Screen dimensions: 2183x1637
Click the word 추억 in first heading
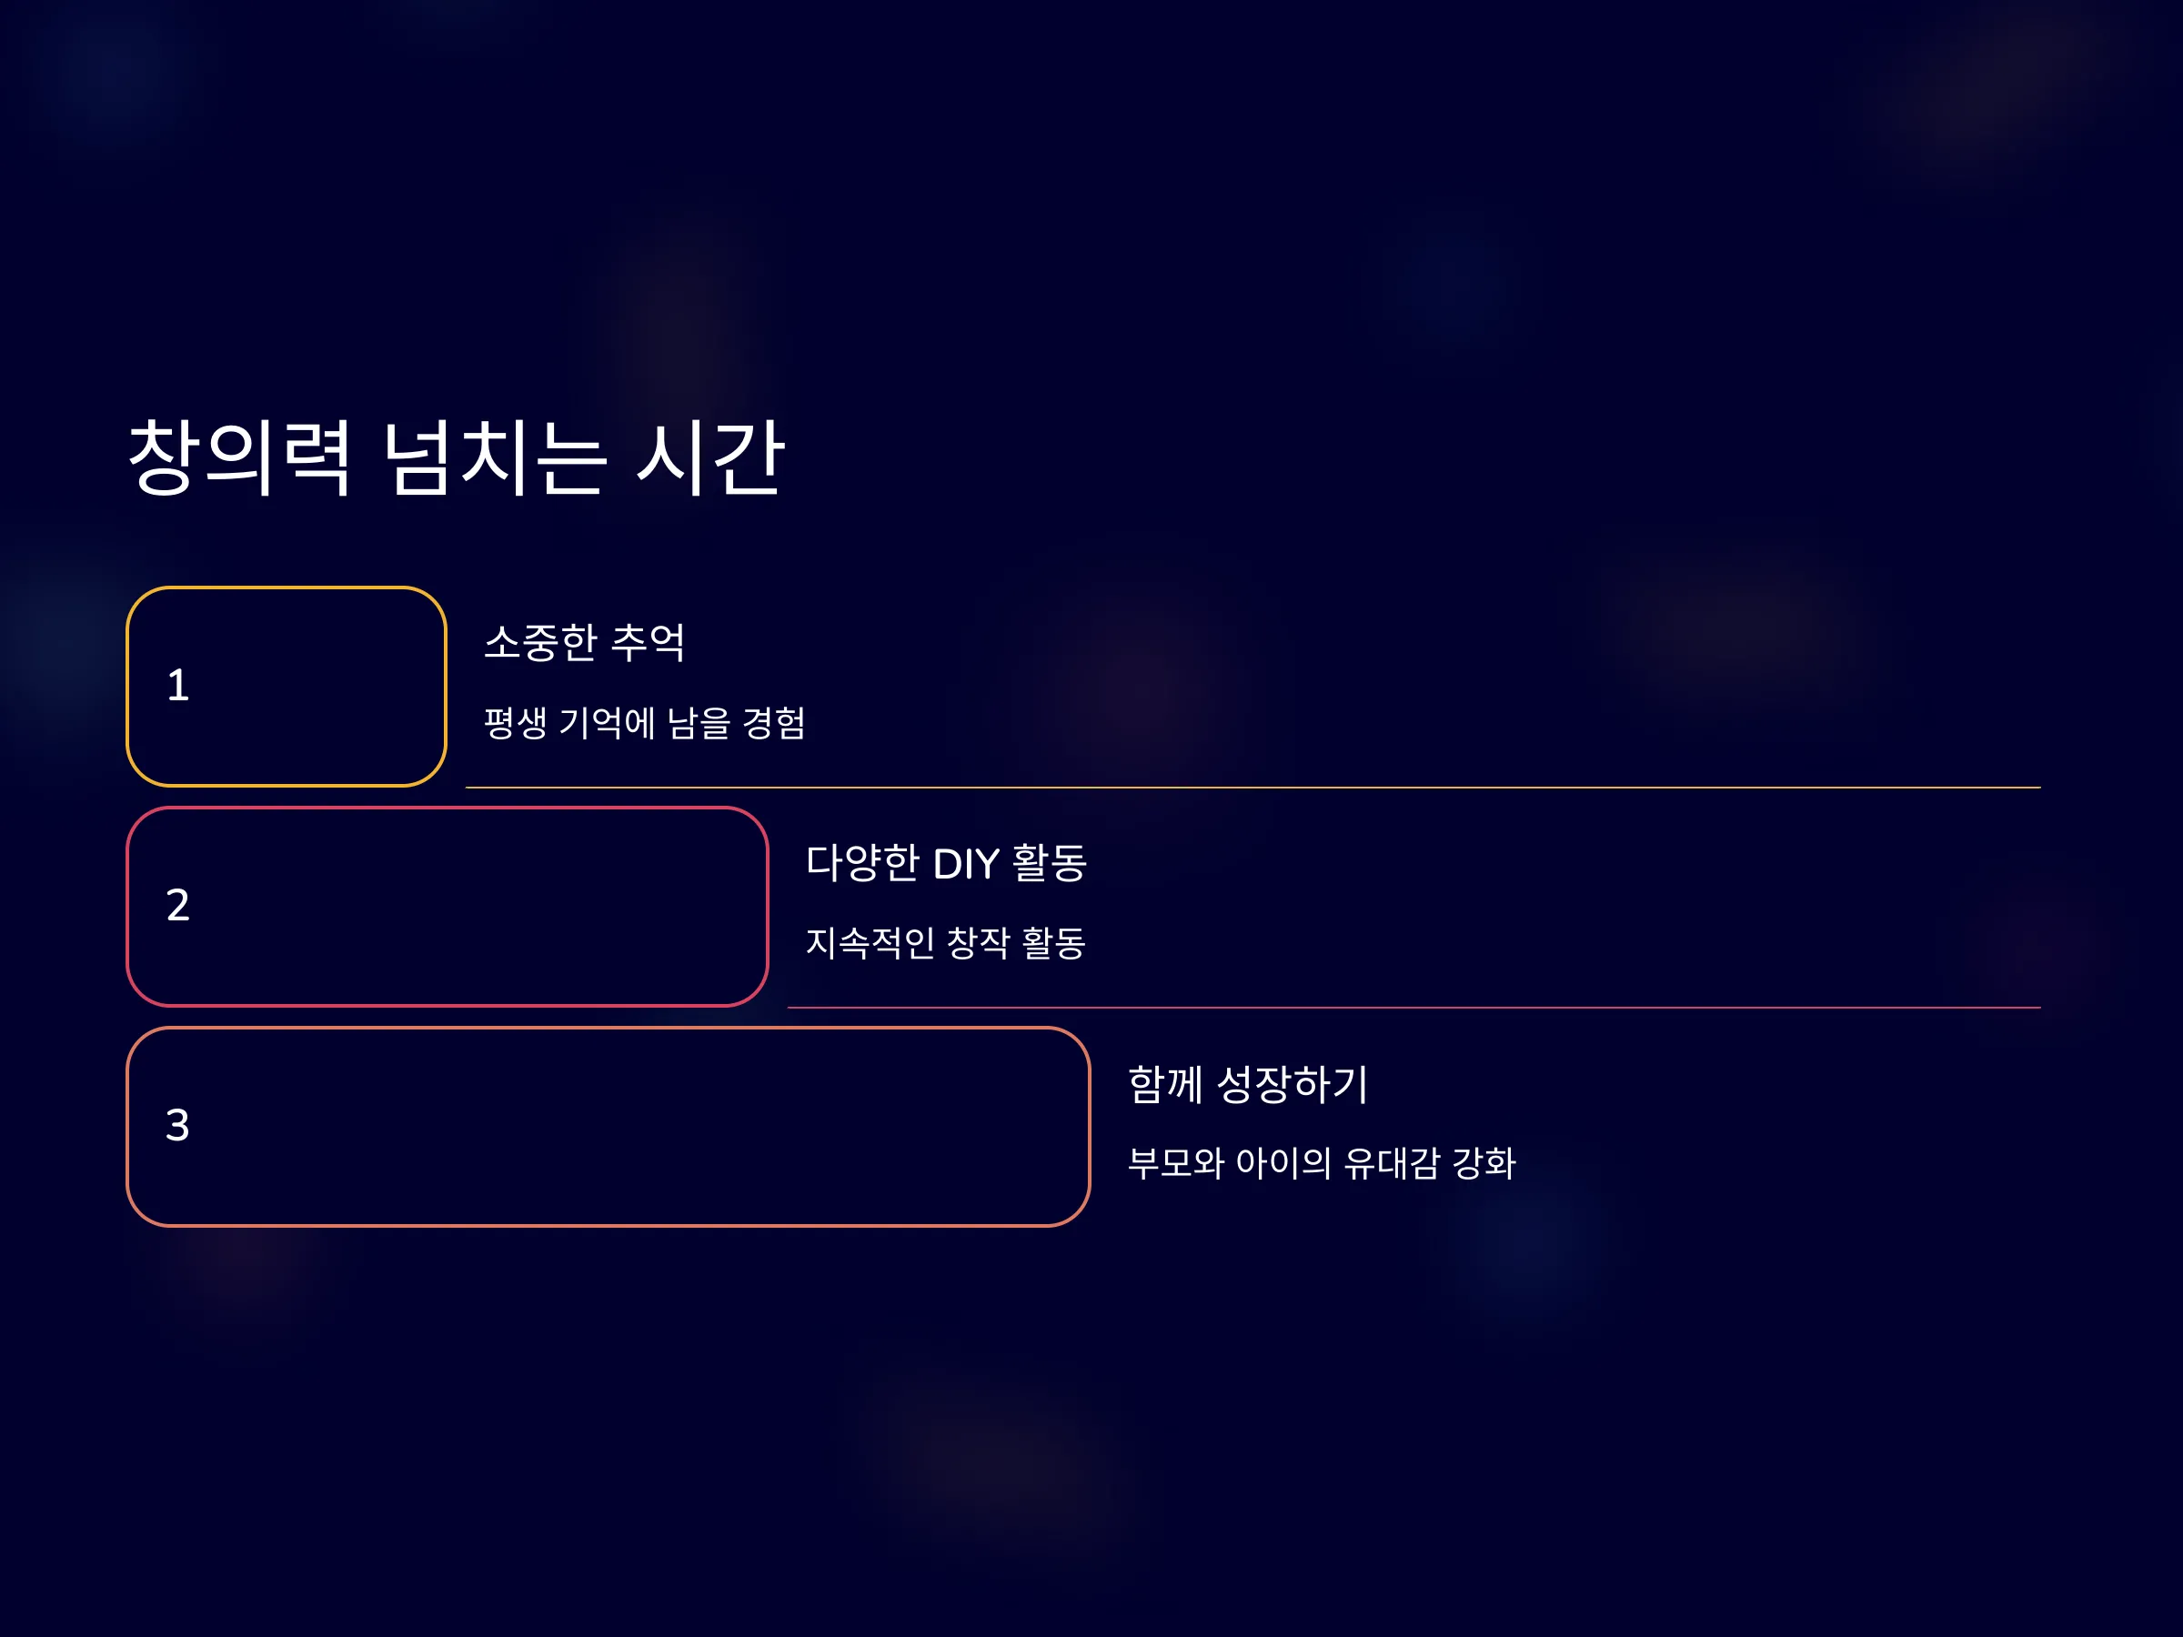(649, 642)
